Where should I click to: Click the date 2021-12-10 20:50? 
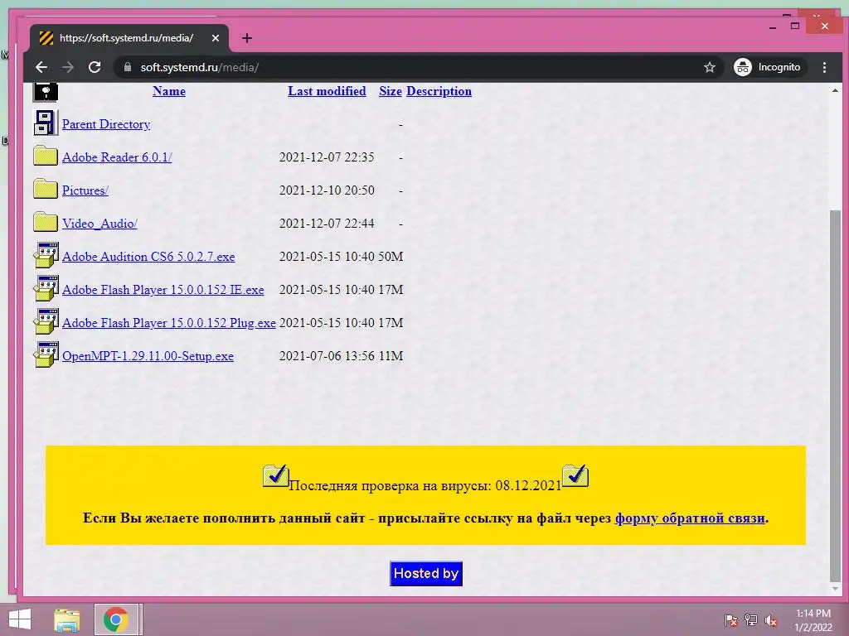click(x=327, y=190)
